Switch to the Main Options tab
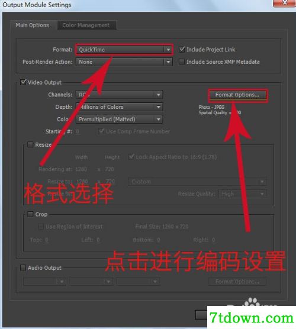The height and width of the screenshot is (329, 296). pyautogui.click(x=32, y=25)
